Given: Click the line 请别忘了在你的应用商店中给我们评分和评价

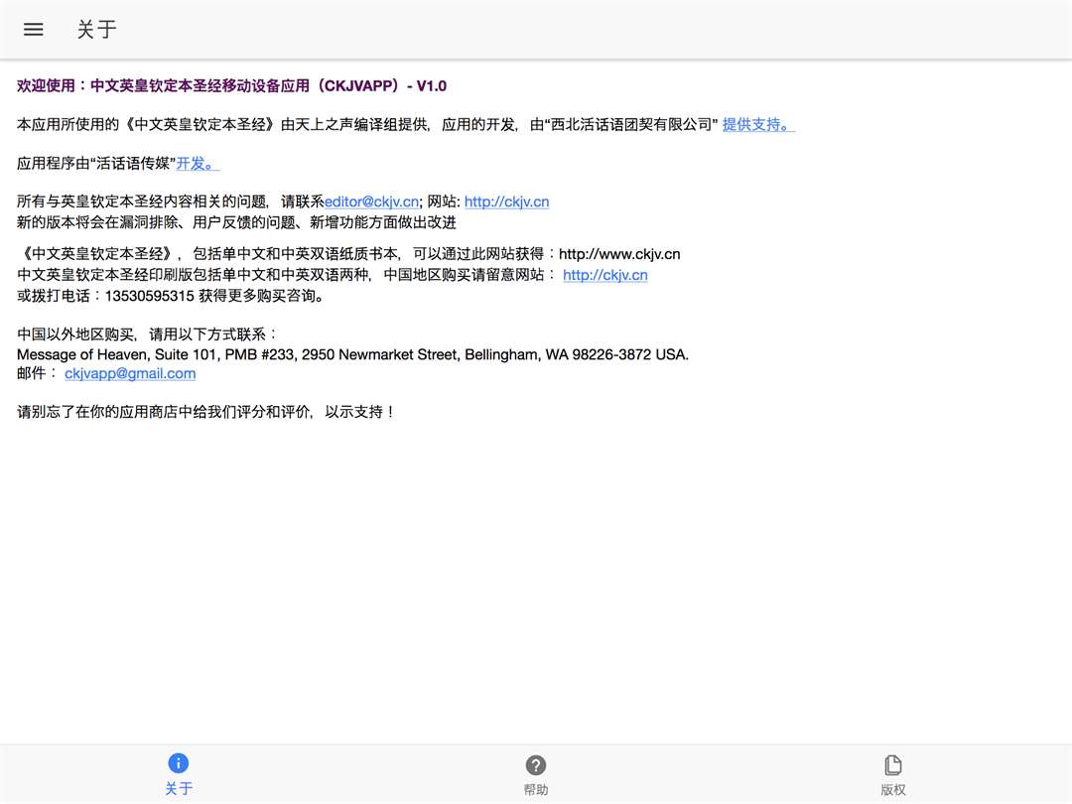Looking at the screenshot, I should click(205, 412).
